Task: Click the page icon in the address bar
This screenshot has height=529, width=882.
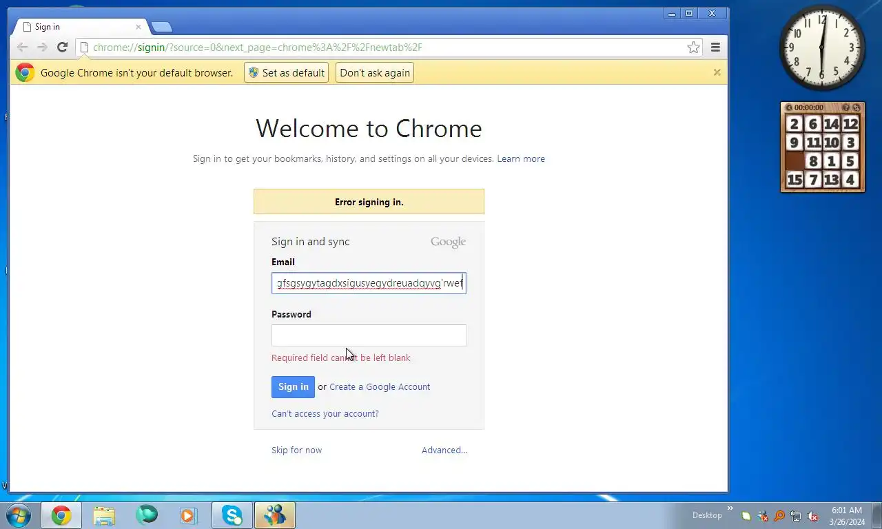Action: coord(84,47)
